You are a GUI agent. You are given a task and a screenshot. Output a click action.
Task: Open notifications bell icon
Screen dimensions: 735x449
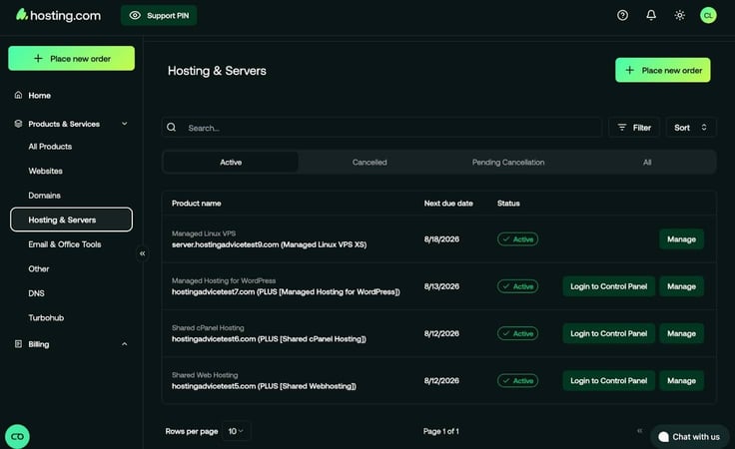651,15
